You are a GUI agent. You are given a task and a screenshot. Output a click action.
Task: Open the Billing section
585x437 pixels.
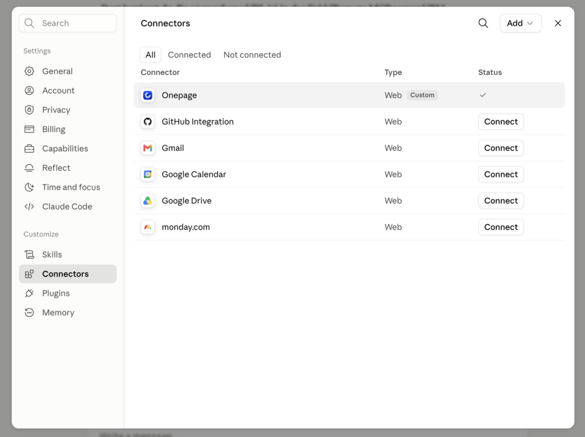[x=67, y=129]
